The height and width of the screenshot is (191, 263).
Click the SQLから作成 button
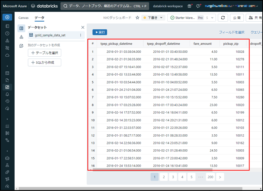point(44,63)
